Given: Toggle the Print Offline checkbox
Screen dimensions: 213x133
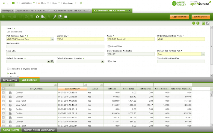Looking at the screenshot, I should pyautogui.click(x=109, y=46).
